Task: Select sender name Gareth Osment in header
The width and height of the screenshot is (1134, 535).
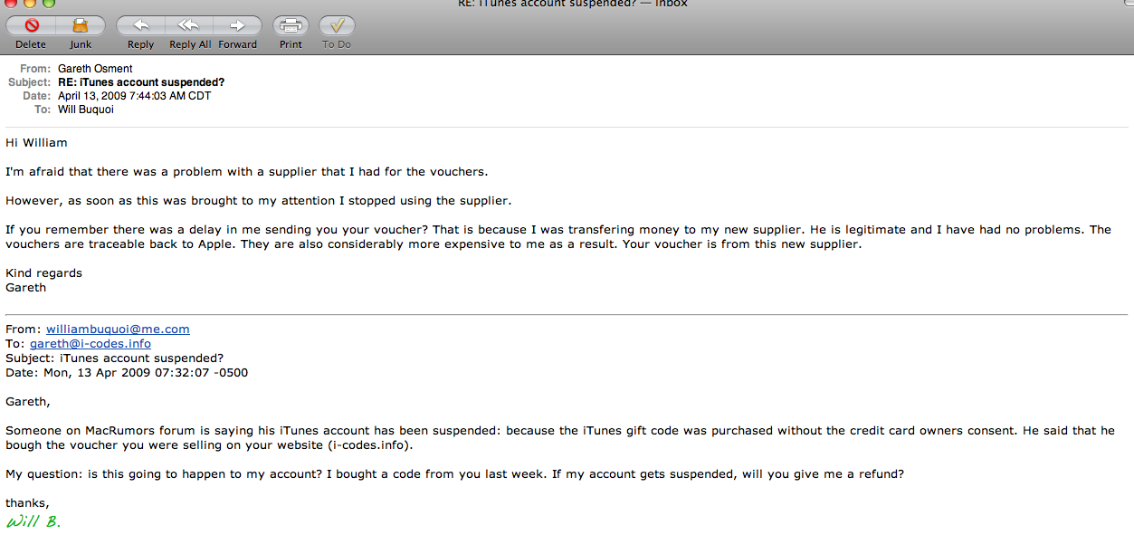Action: tap(95, 69)
